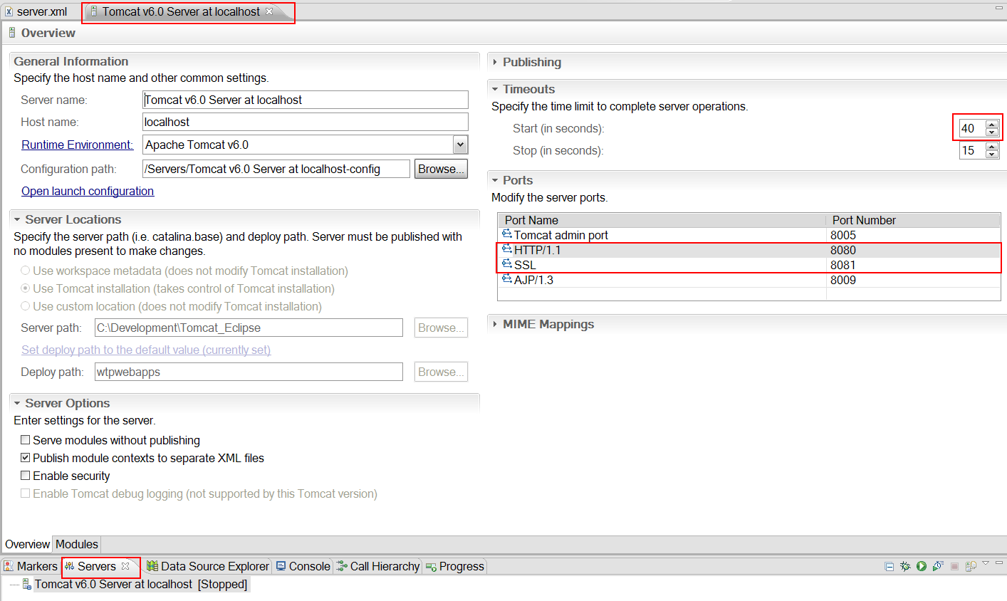
Task: Focus the Deploy path field with wtpwebapps
Action: [x=249, y=372]
